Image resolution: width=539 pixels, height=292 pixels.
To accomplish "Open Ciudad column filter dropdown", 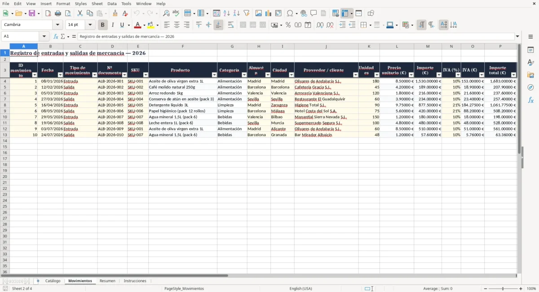I will pos(291,75).
